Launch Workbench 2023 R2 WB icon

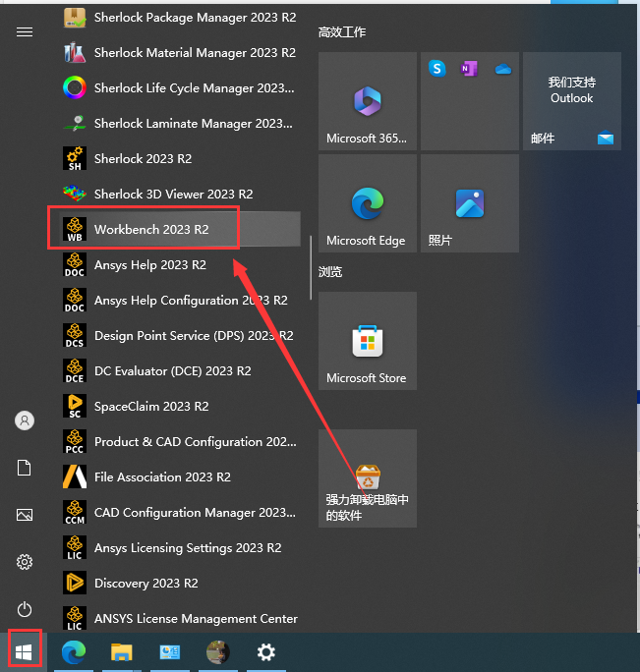click(x=75, y=229)
